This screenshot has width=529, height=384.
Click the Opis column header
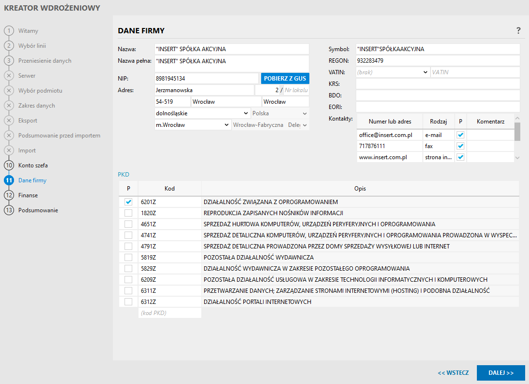click(x=360, y=189)
